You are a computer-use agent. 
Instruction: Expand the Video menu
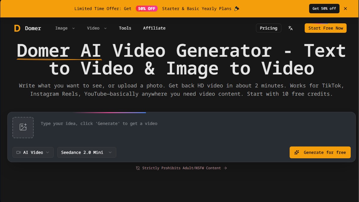tap(97, 28)
